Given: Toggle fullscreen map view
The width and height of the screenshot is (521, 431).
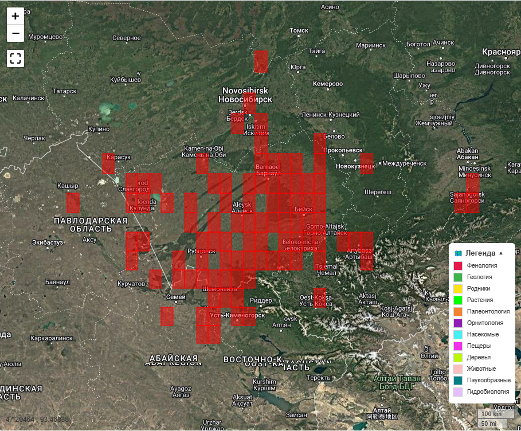Looking at the screenshot, I should point(15,58).
